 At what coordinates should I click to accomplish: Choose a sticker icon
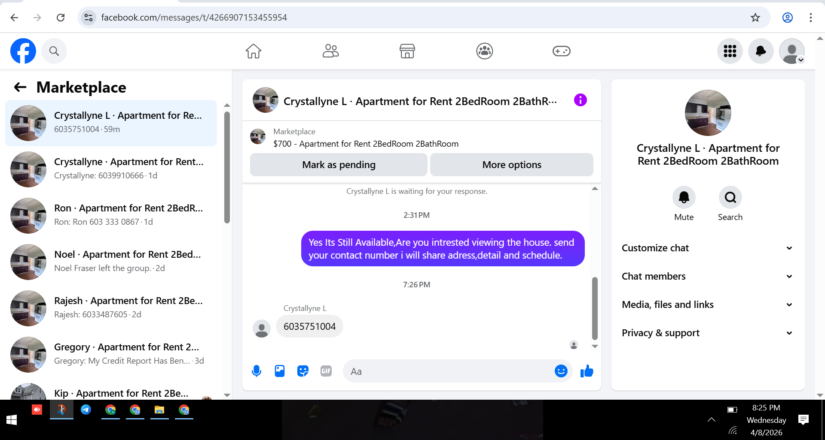pyautogui.click(x=303, y=371)
